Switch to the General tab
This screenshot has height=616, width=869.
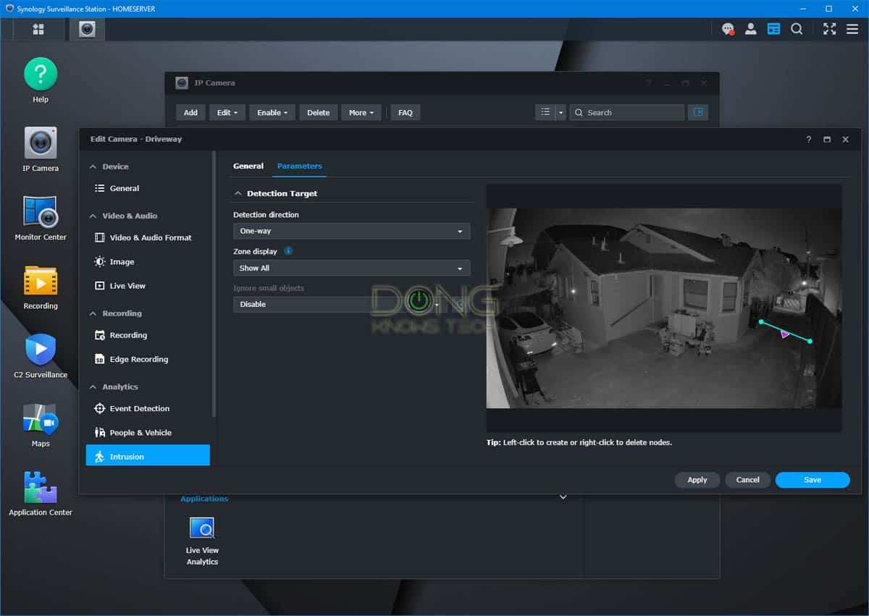(x=248, y=166)
